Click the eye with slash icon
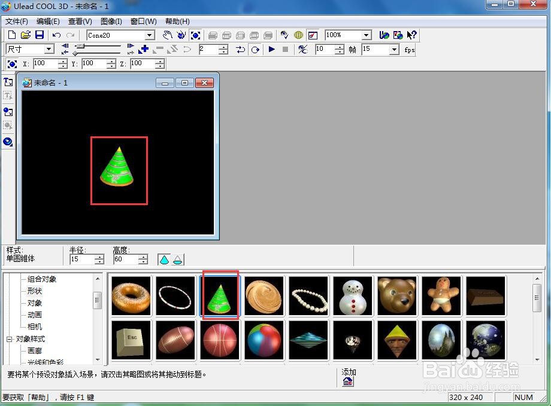 click(302, 50)
